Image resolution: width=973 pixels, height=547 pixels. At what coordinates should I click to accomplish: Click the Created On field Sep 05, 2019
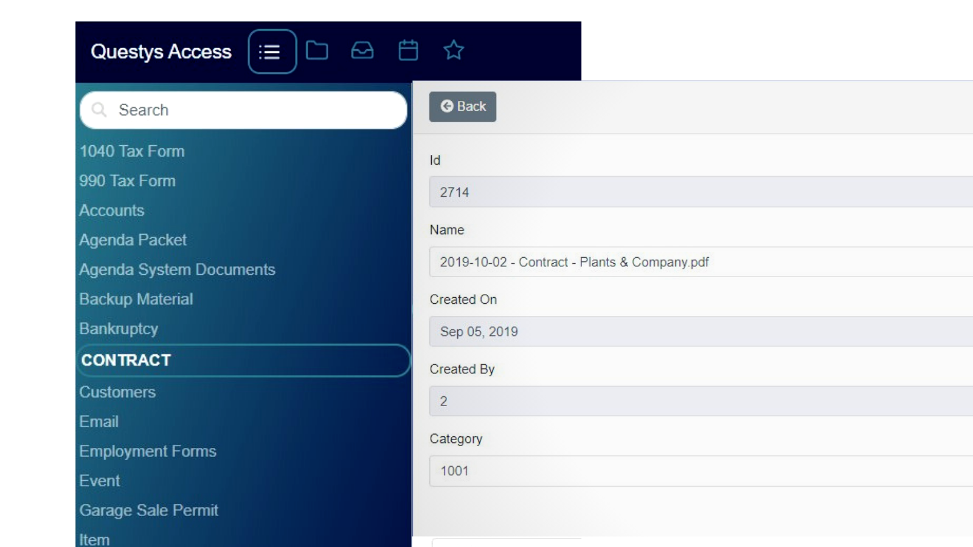coord(701,331)
